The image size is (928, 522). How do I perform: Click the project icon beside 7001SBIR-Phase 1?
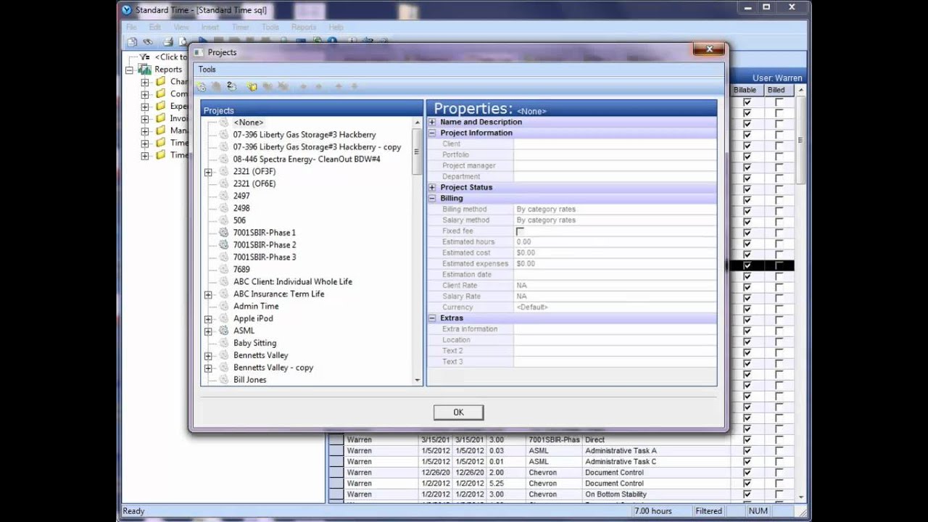coord(224,233)
